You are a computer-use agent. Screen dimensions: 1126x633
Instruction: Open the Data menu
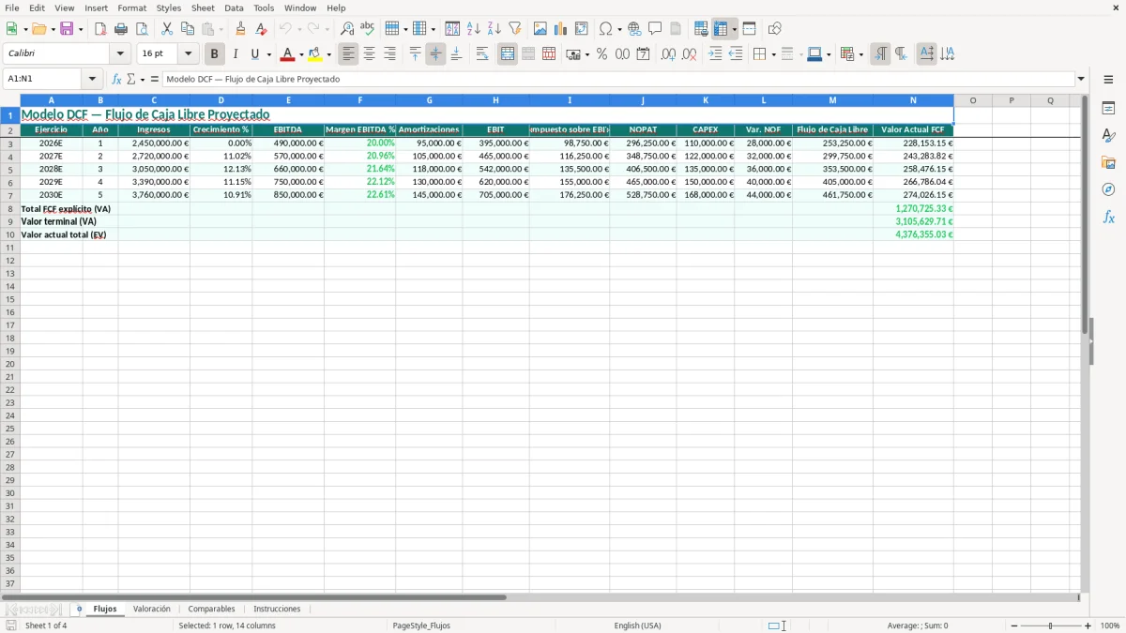pyautogui.click(x=234, y=8)
